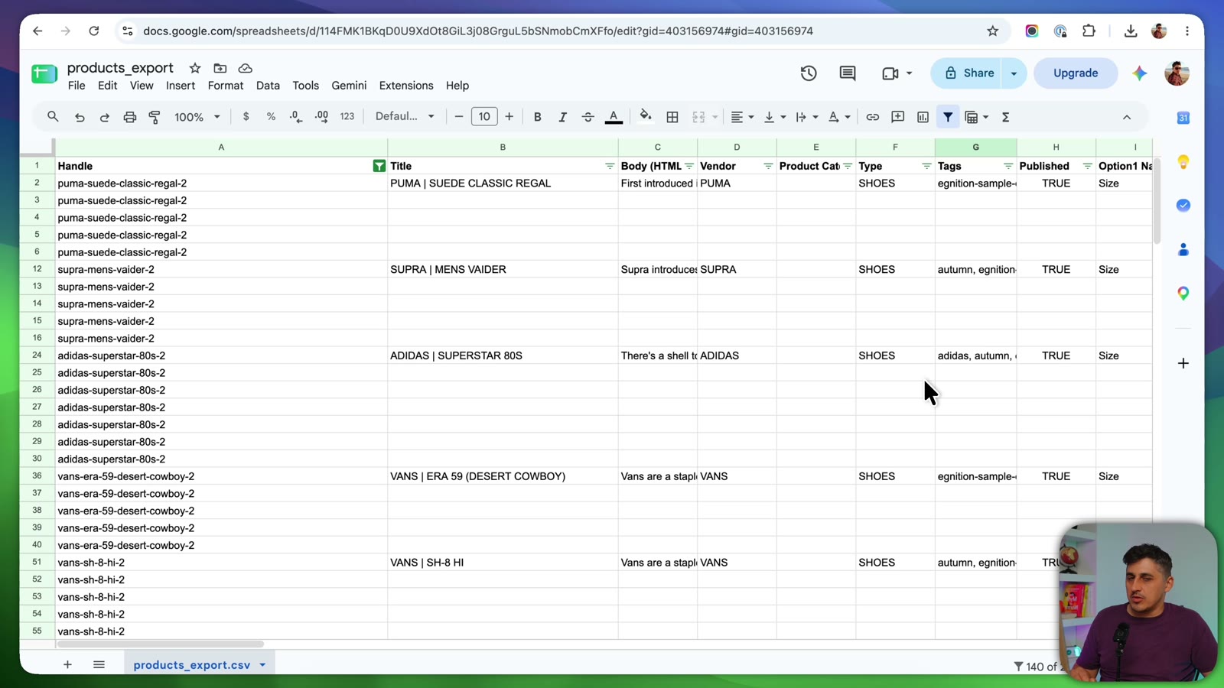The height and width of the screenshot is (688, 1224).
Task: Open active Handle column filter
Action: (x=379, y=166)
